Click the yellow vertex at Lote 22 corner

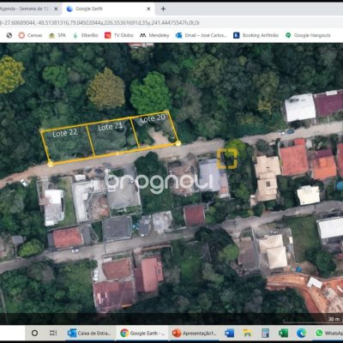pos(51,164)
